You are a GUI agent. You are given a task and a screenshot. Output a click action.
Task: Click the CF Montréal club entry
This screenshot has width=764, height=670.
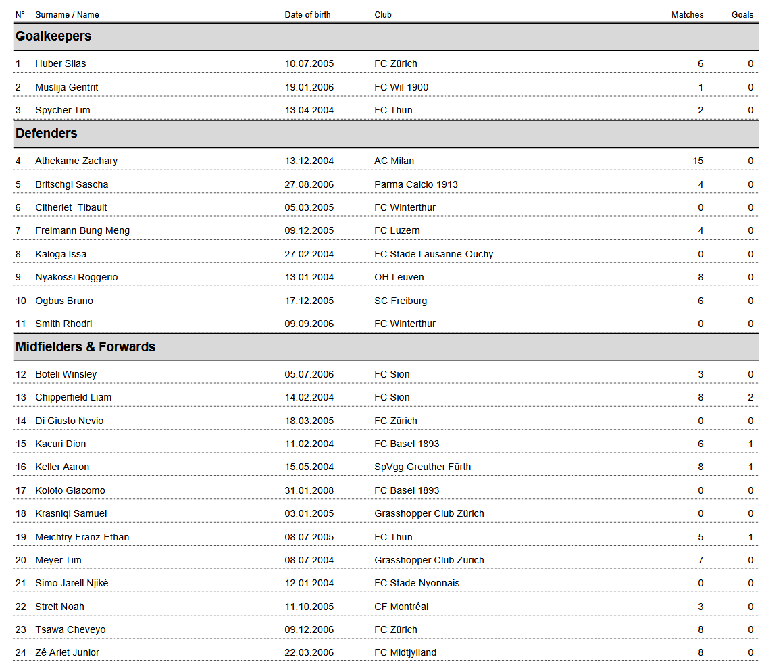401,607
